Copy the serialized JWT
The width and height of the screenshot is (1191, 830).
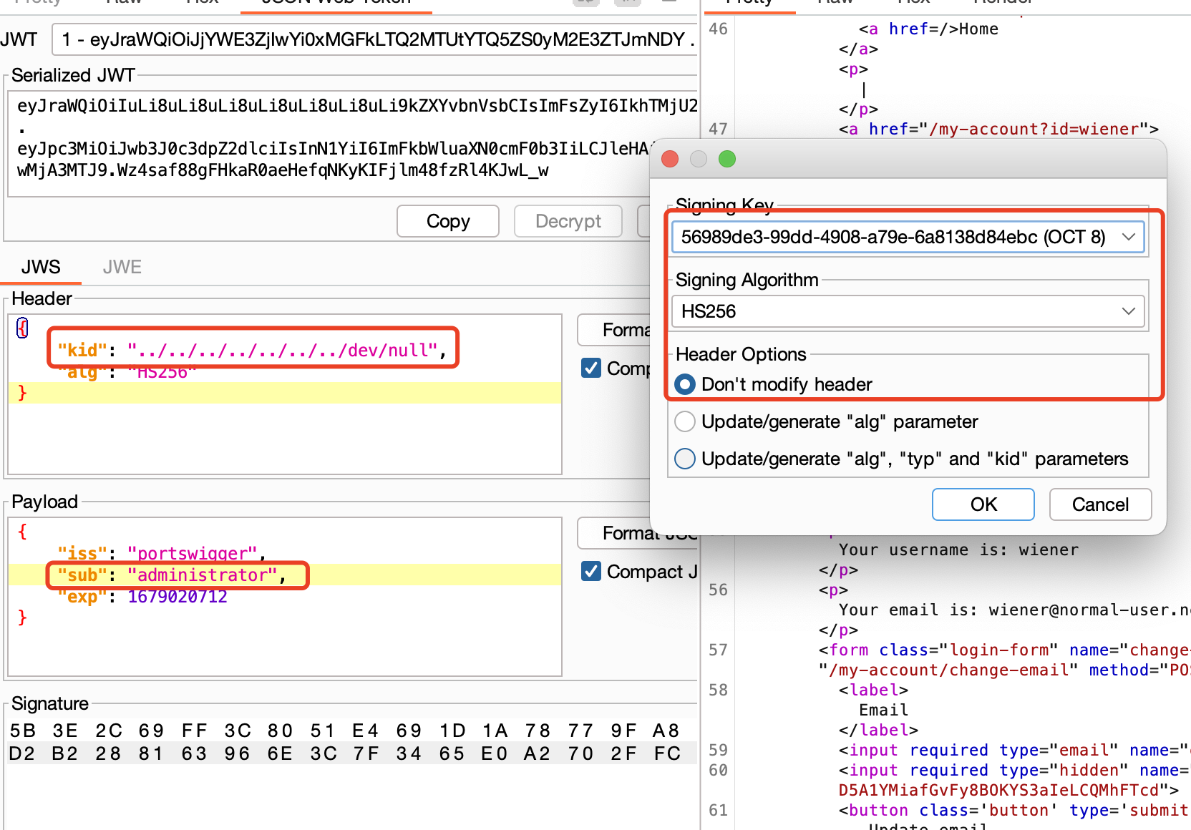click(x=448, y=221)
